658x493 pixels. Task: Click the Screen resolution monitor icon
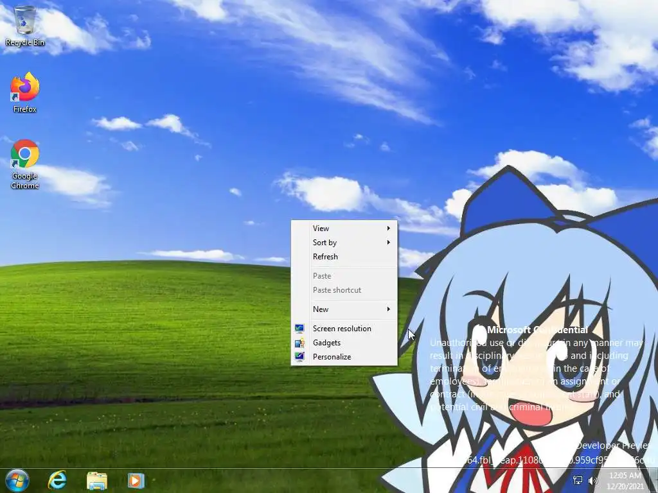pyautogui.click(x=299, y=329)
